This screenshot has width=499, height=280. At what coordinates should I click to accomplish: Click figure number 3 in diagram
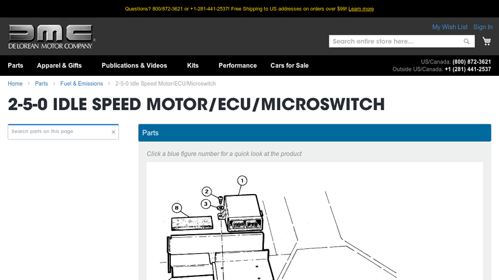click(x=206, y=203)
